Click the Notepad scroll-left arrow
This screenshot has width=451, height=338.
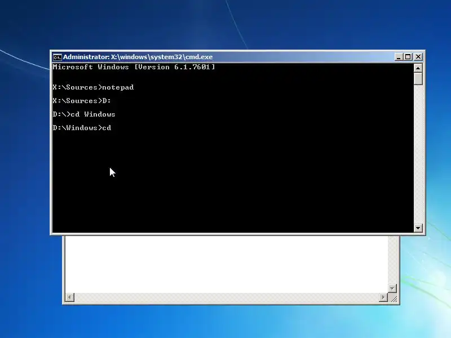click(69, 297)
